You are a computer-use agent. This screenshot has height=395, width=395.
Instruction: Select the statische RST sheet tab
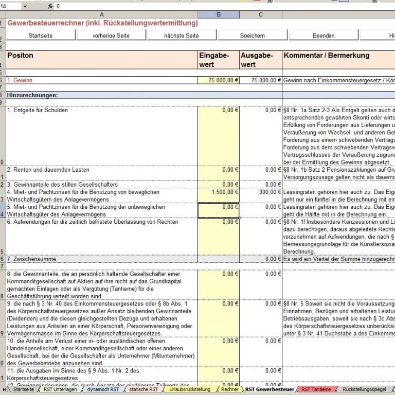pos(145,390)
